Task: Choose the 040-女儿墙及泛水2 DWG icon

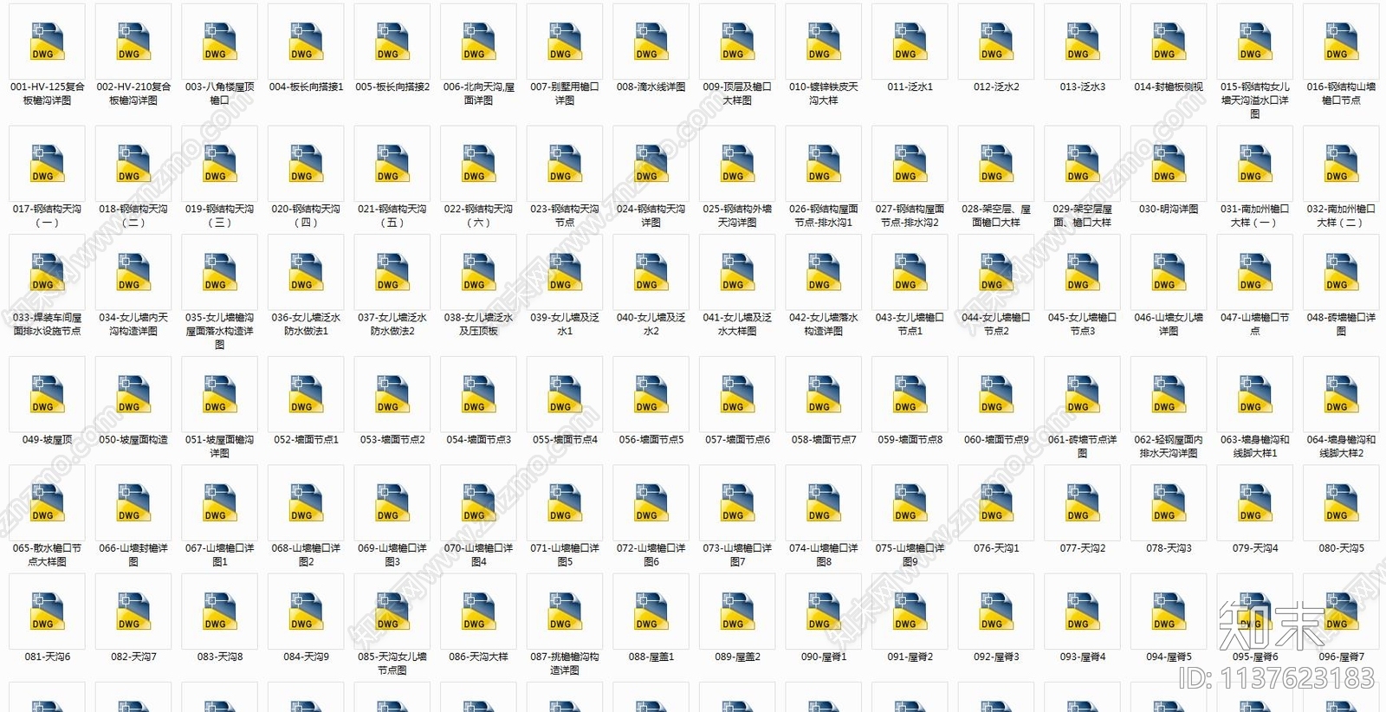Action: coord(651,272)
